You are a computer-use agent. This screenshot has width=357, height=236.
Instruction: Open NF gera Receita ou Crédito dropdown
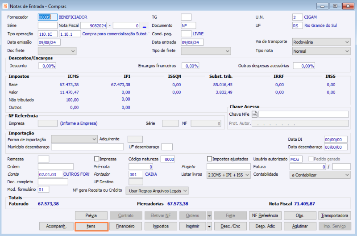157,191
